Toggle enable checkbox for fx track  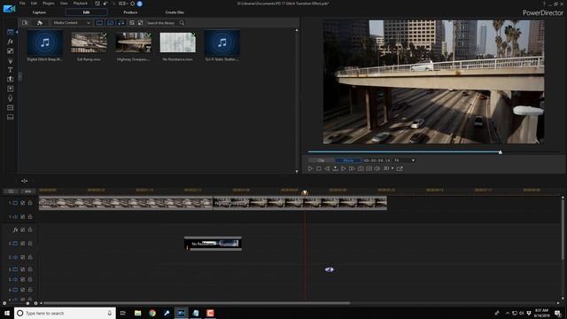tap(22, 230)
